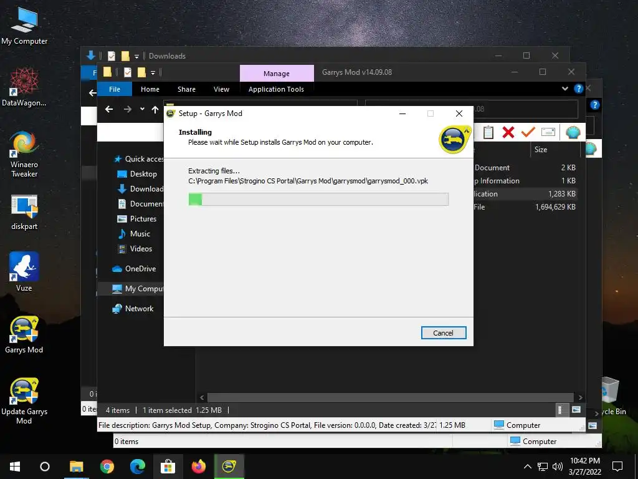This screenshot has height=479, width=638.
Task: Open diskpart desktop shortcut
Action: click(x=24, y=213)
